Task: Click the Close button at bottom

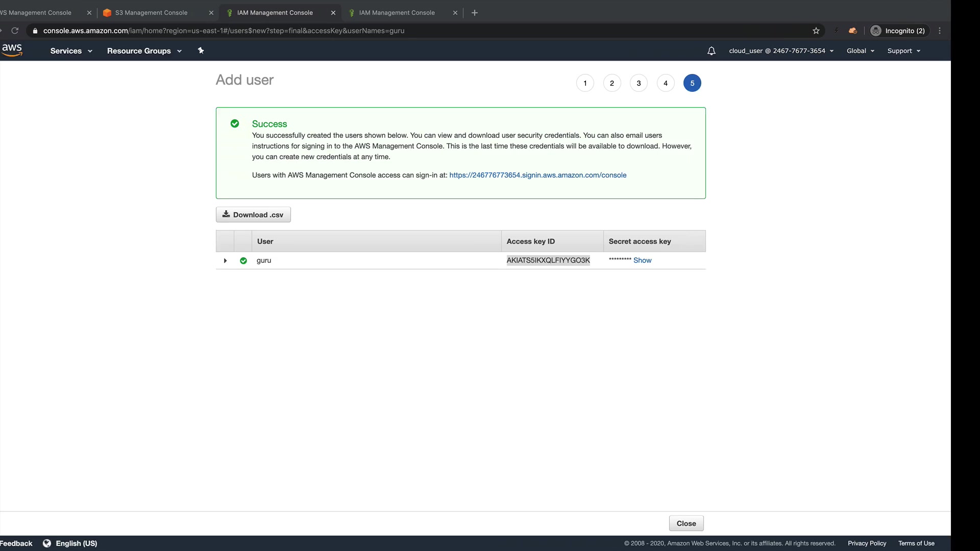Action: [x=686, y=523]
